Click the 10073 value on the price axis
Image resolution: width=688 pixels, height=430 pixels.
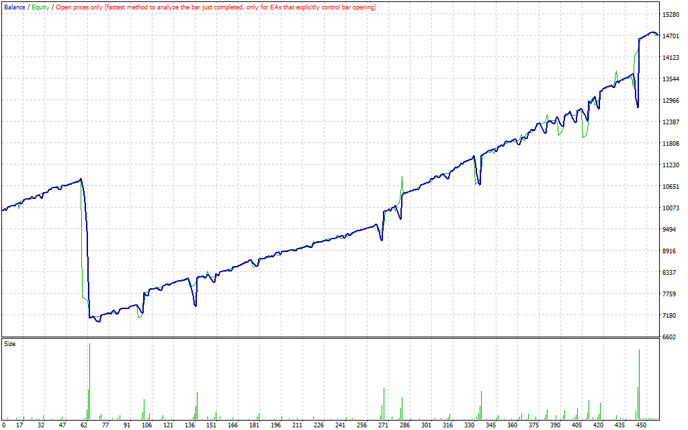tap(671, 208)
